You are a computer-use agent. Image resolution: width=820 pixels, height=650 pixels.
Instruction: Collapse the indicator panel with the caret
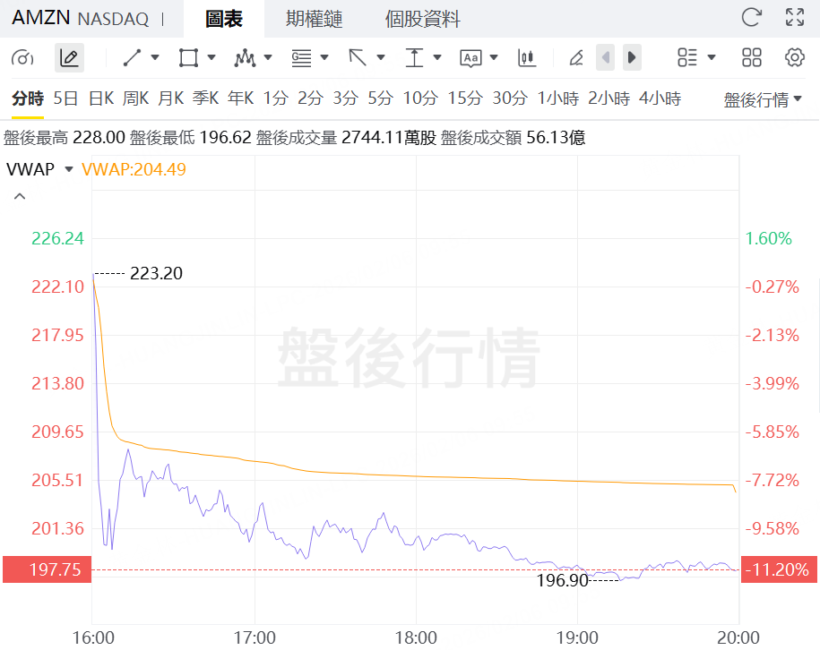pos(20,196)
